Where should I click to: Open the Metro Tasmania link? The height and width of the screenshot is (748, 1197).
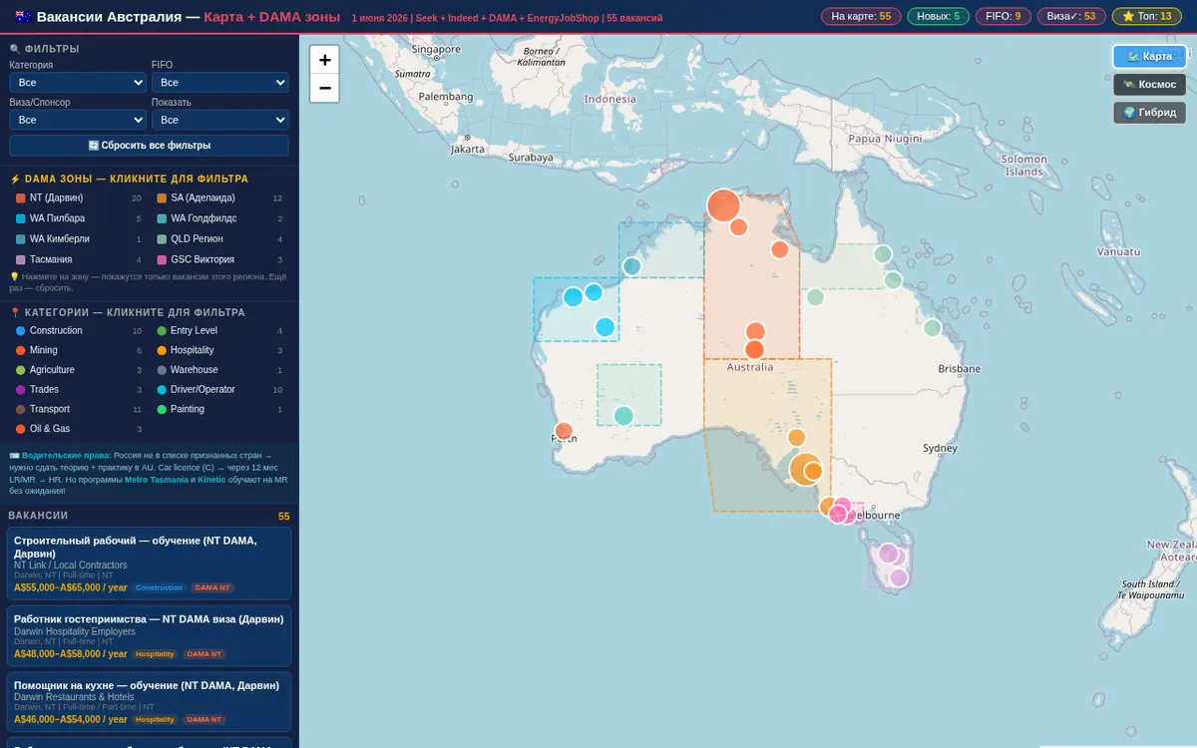coord(156,480)
